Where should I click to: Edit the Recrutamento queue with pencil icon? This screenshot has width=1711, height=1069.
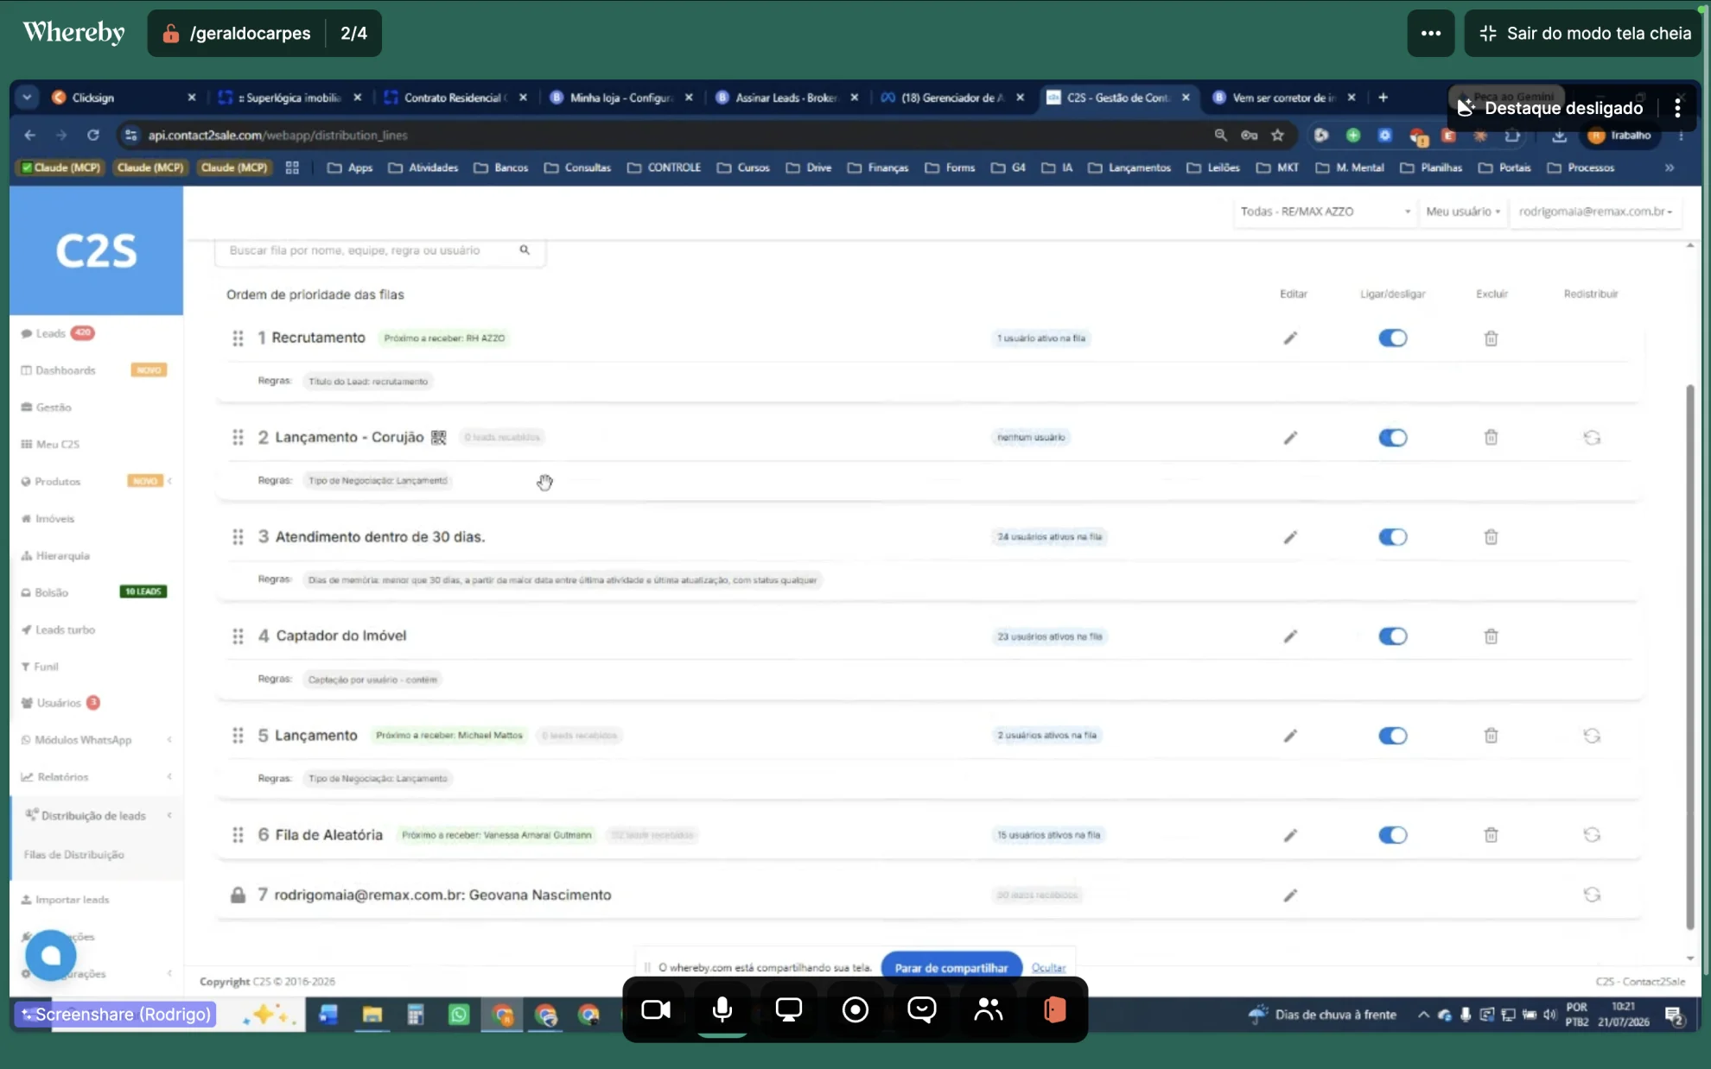coord(1290,338)
